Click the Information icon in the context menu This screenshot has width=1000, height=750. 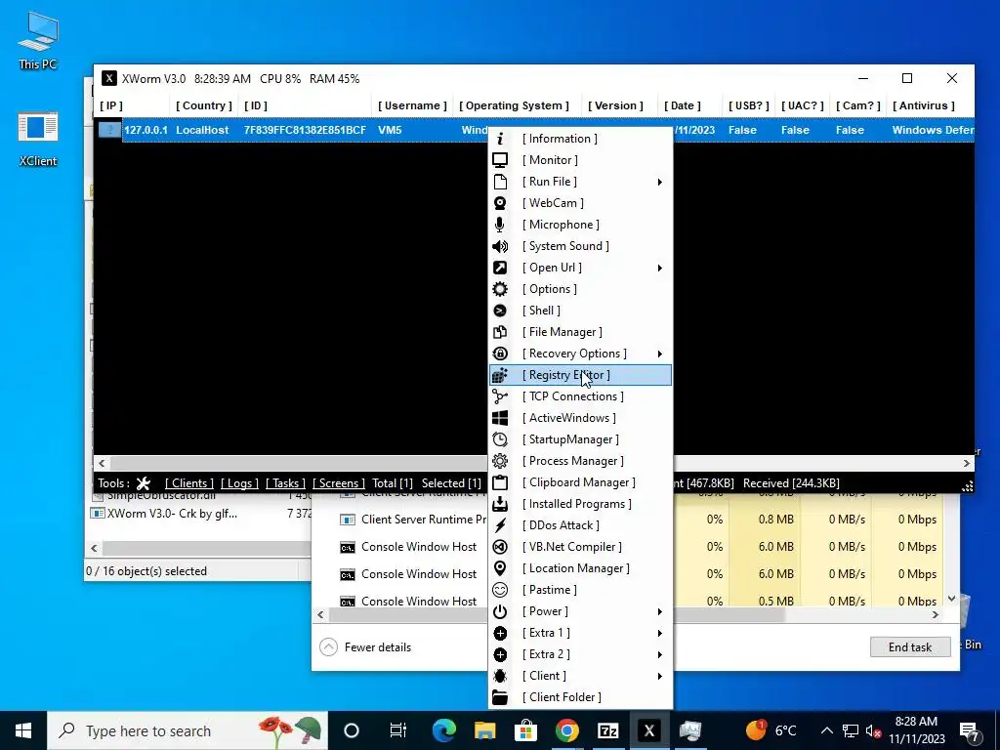(x=500, y=139)
